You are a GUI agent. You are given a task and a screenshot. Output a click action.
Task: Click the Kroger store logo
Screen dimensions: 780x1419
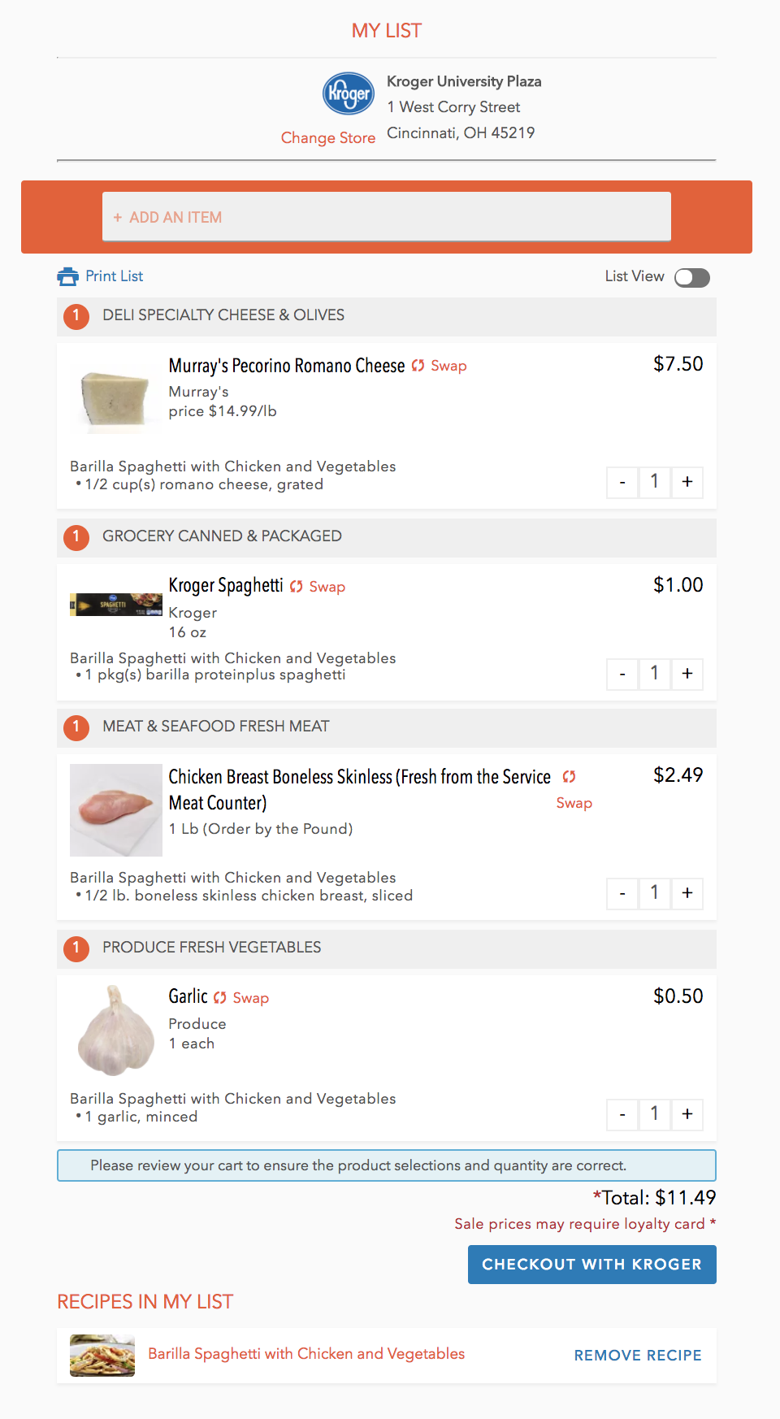(348, 93)
